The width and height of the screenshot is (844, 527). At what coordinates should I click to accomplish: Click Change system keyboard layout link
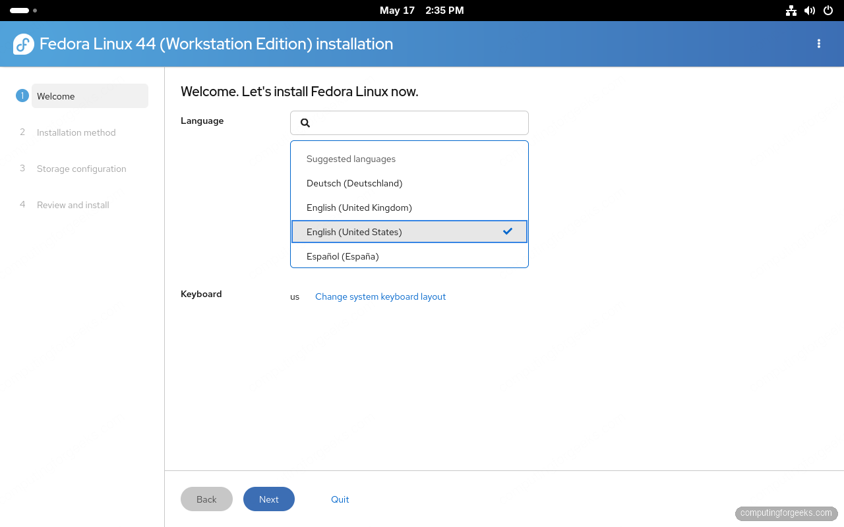(380, 296)
